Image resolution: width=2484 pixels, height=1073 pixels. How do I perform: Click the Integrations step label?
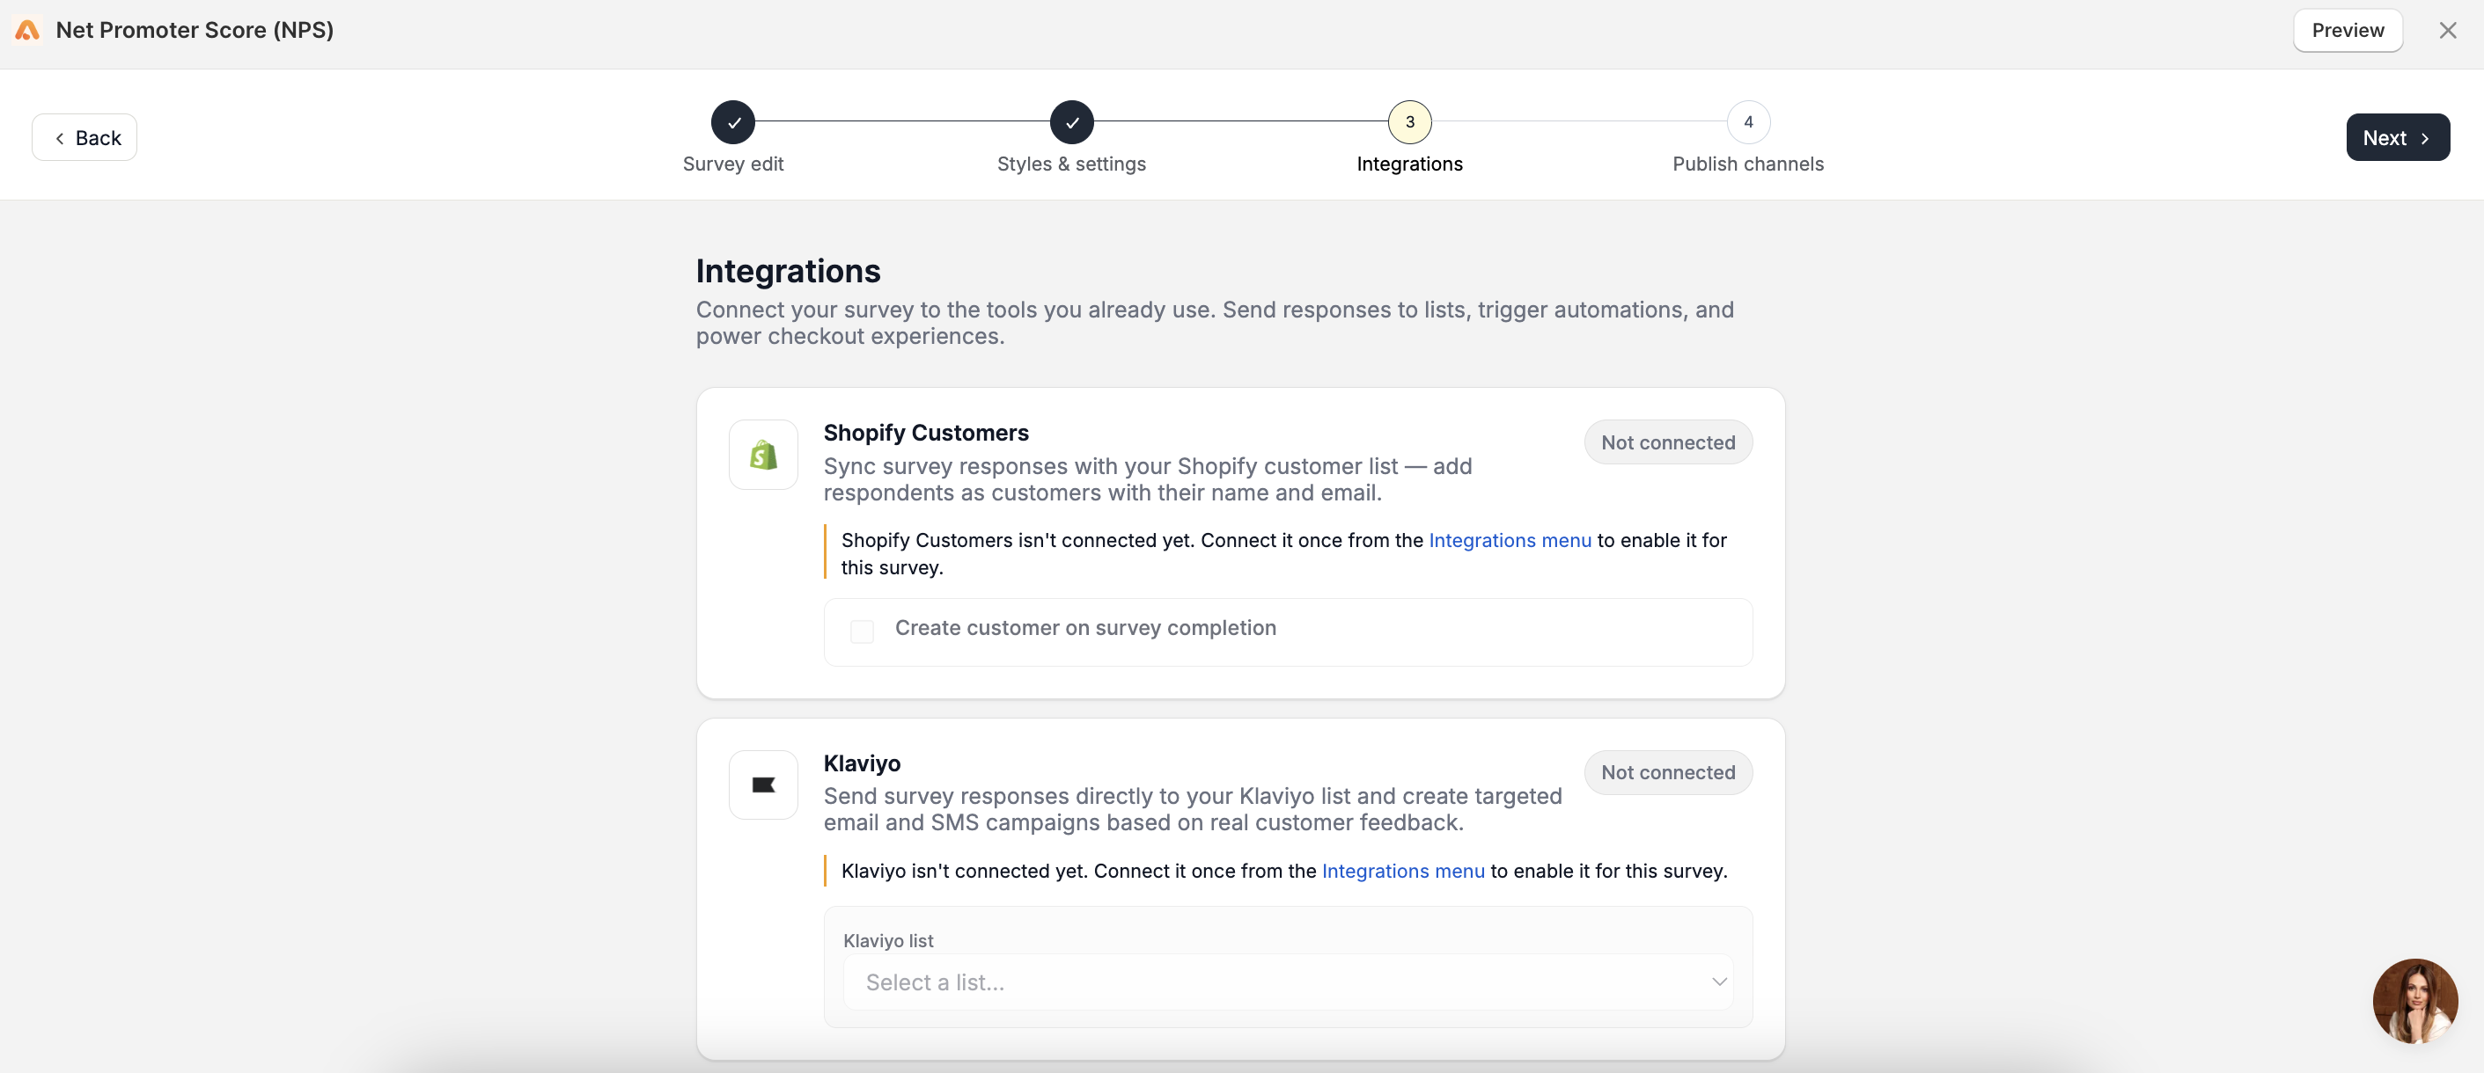[x=1410, y=164]
